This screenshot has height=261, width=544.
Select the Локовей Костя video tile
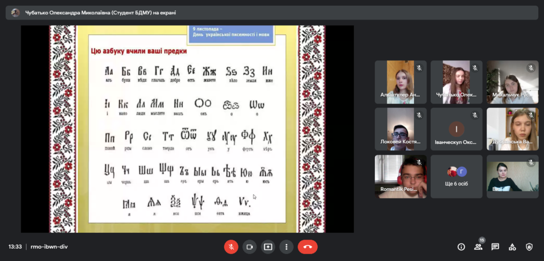pos(401,129)
